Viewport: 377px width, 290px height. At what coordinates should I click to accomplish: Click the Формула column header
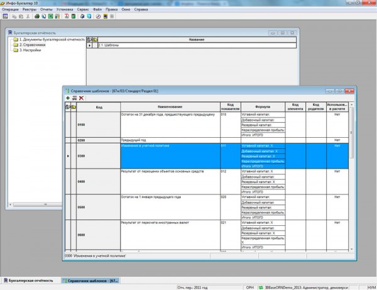pyautogui.click(x=263, y=106)
